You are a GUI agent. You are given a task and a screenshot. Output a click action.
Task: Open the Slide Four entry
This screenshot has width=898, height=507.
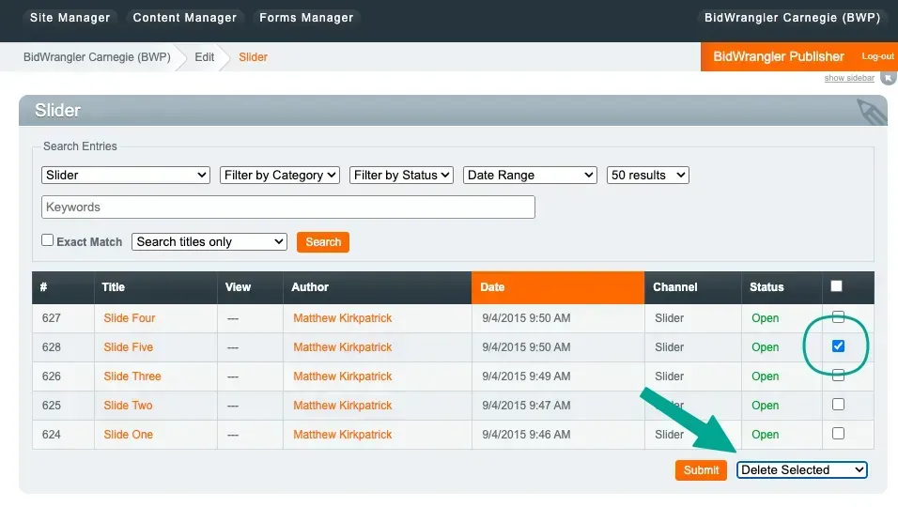tap(130, 318)
